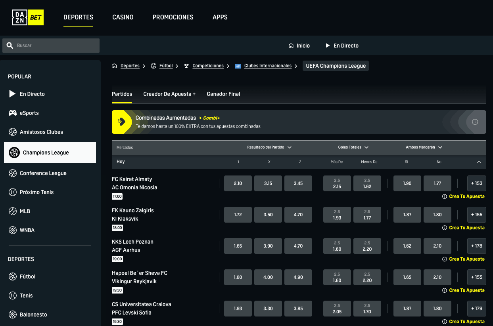Screen dimensions: 493x326
Task: Collapse the Hoy matches section
Action: click(x=479, y=162)
